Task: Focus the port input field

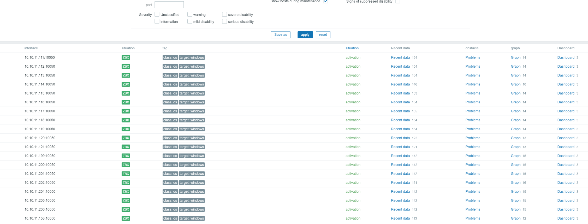Action: (169, 5)
